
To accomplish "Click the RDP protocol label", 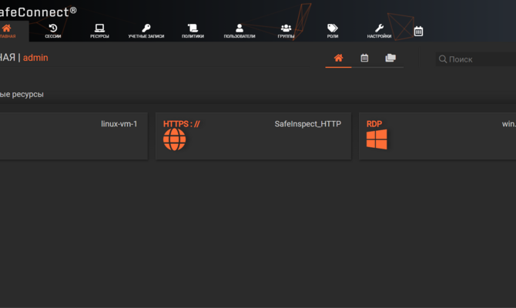I will point(374,124).
